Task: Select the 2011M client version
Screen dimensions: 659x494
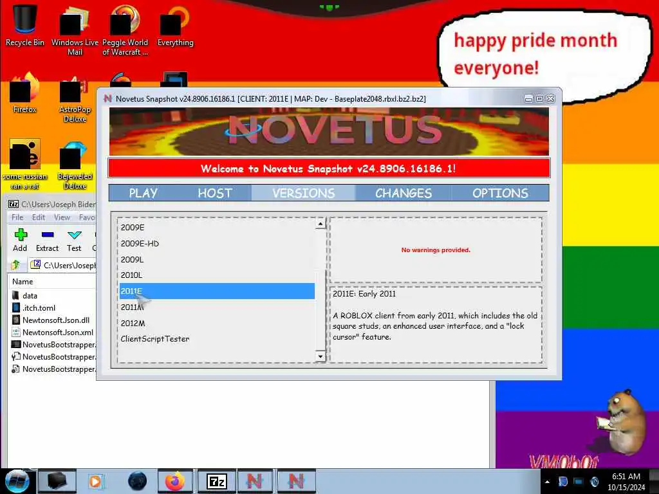Action: pos(217,307)
